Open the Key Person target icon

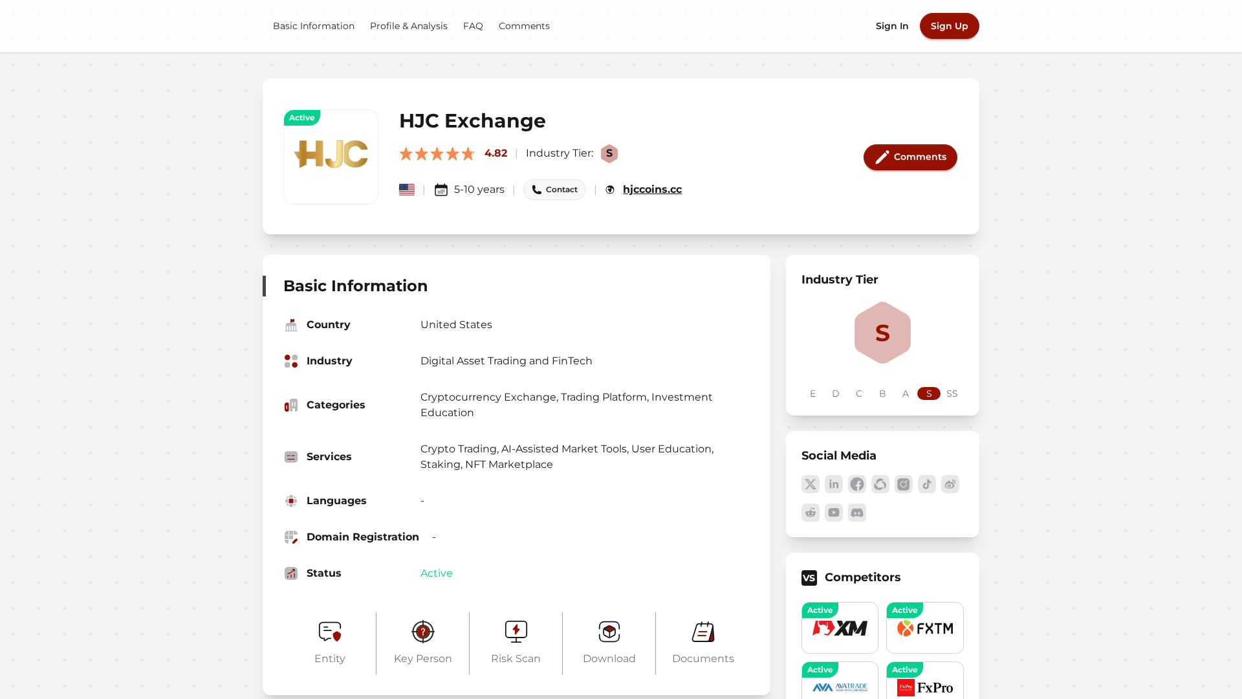(422, 632)
